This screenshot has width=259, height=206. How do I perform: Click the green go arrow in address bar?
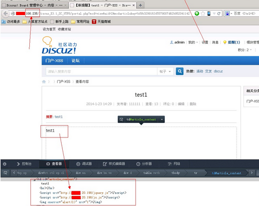point(197,14)
